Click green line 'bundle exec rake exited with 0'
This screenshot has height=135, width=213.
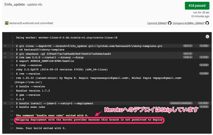pyautogui.click(x=52, y=116)
